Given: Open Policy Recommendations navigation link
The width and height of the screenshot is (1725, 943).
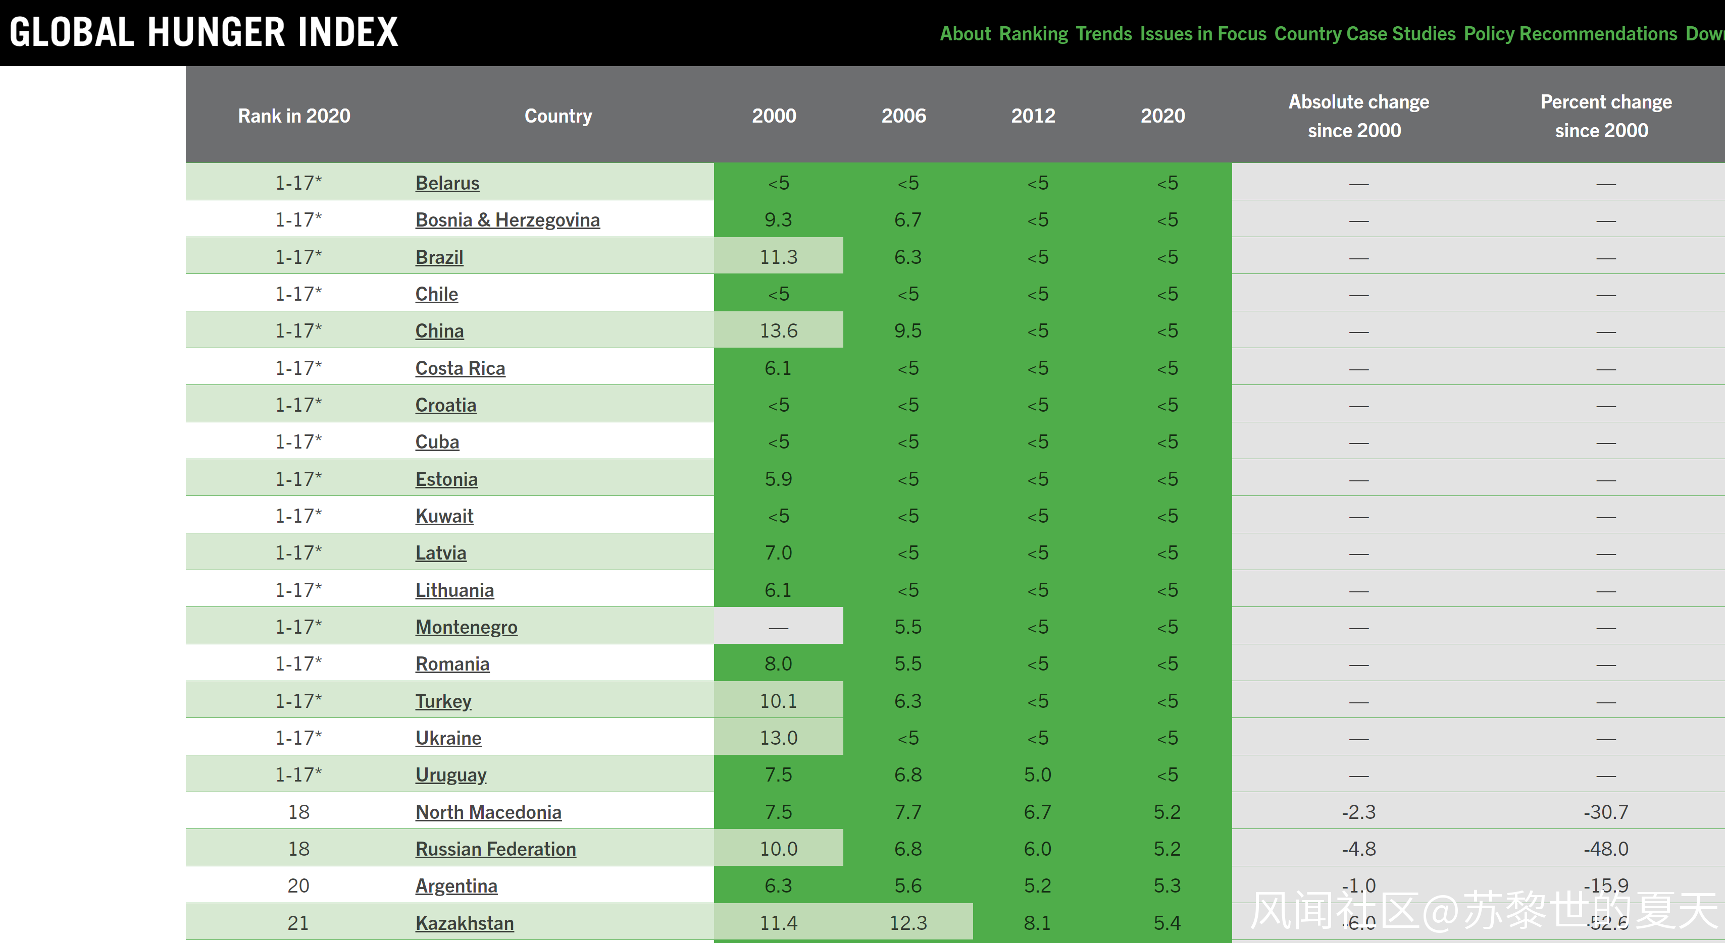Looking at the screenshot, I should pyautogui.click(x=1569, y=33).
